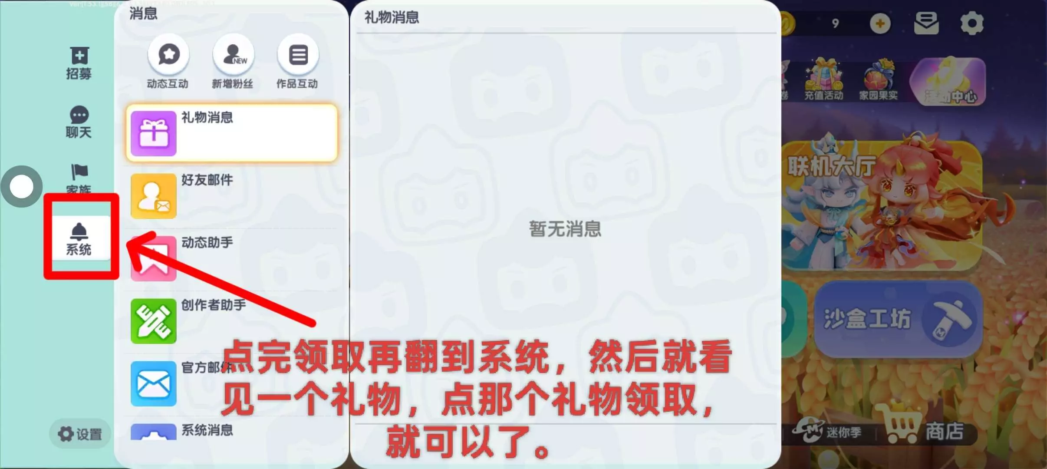Open 创作者助手 creator assistant entry
The height and width of the screenshot is (469, 1047).
pyautogui.click(x=232, y=321)
